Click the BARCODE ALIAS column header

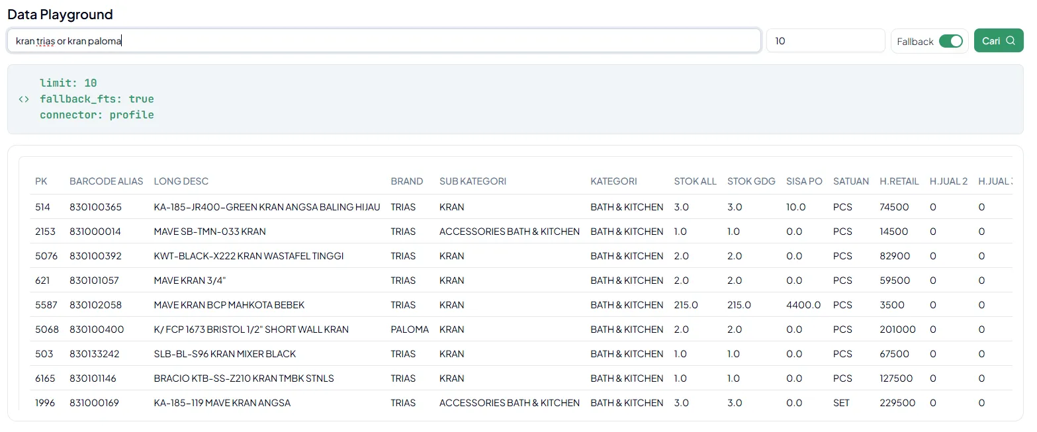(106, 181)
